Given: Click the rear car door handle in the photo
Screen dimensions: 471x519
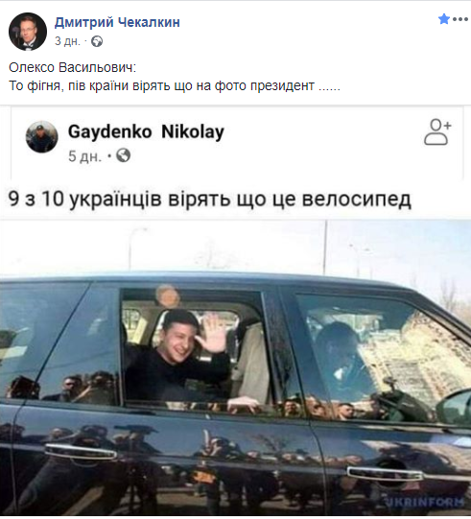Looking at the screenshot, I should [x=81, y=452].
